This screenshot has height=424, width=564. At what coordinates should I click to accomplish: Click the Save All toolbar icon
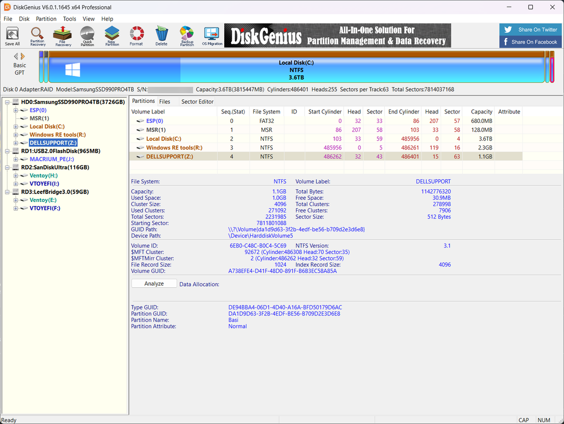click(12, 36)
